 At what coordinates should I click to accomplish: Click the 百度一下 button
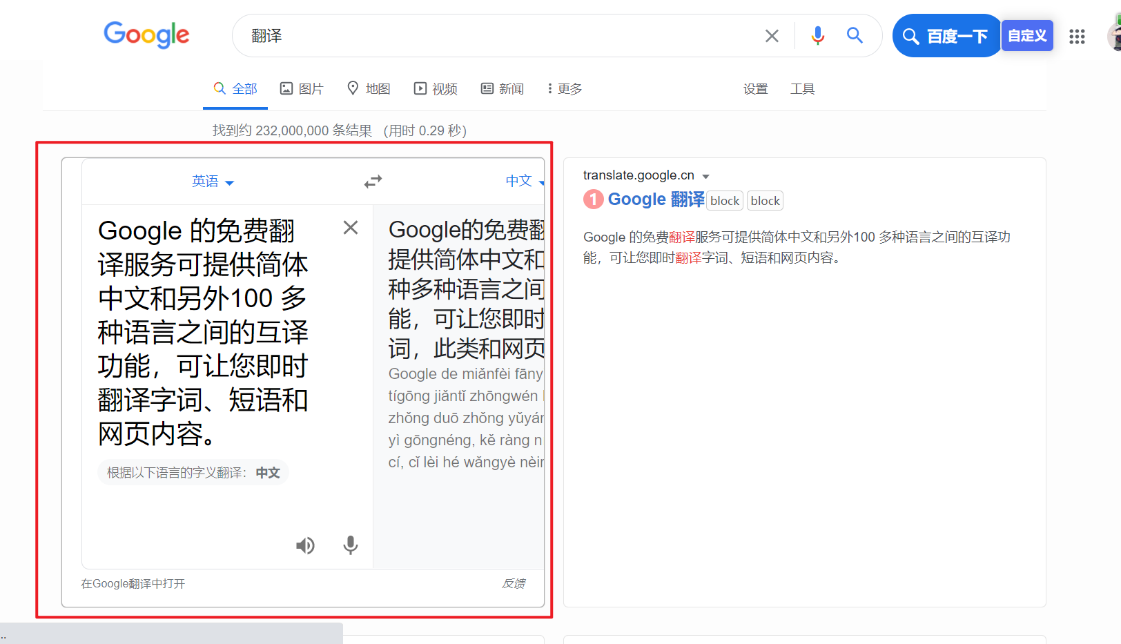point(946,35)
